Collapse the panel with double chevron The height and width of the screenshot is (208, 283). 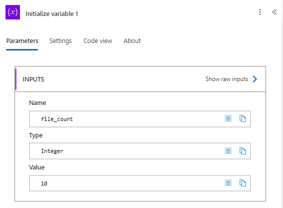[274, 12]
